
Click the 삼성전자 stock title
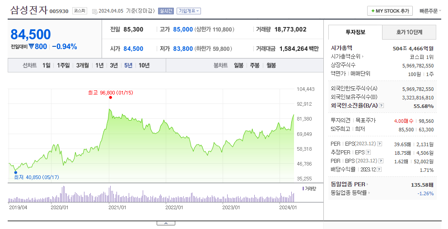coord(29,10)
